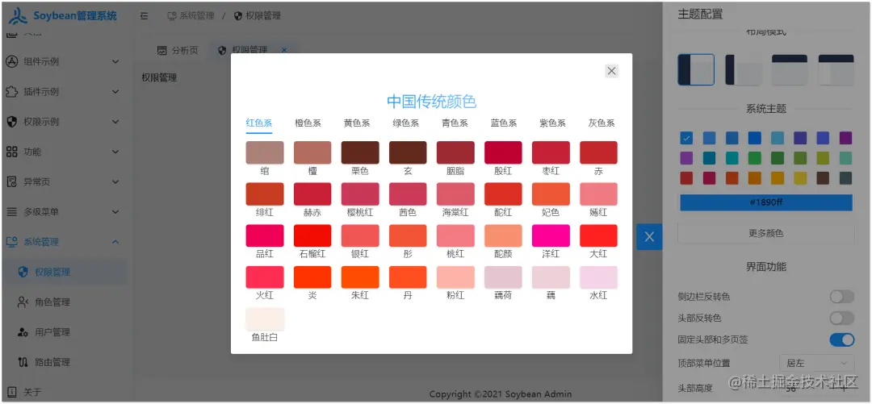Switch to the 绿色系 tab

point(406,123)
